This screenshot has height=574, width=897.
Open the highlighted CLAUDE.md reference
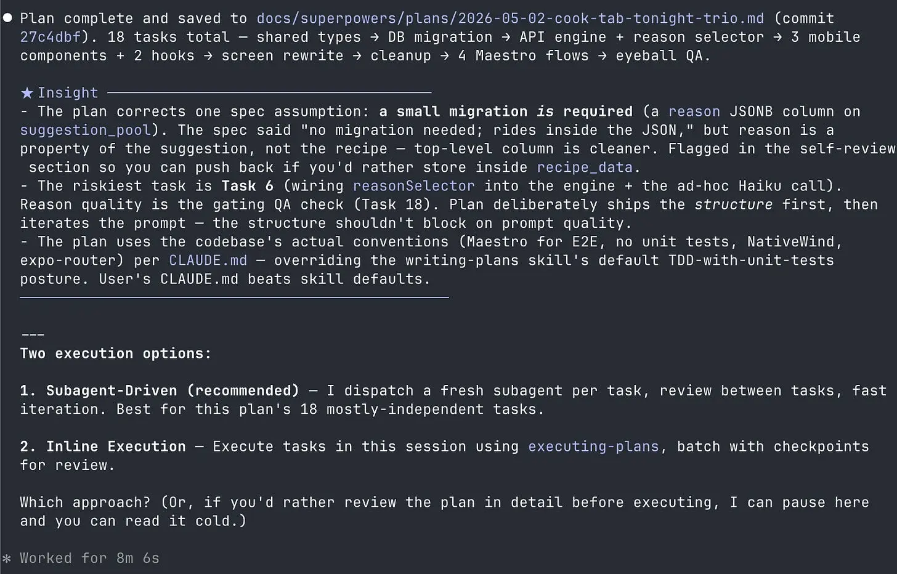208,261
